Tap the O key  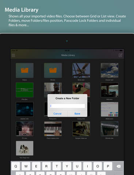[x=97, y=166]
